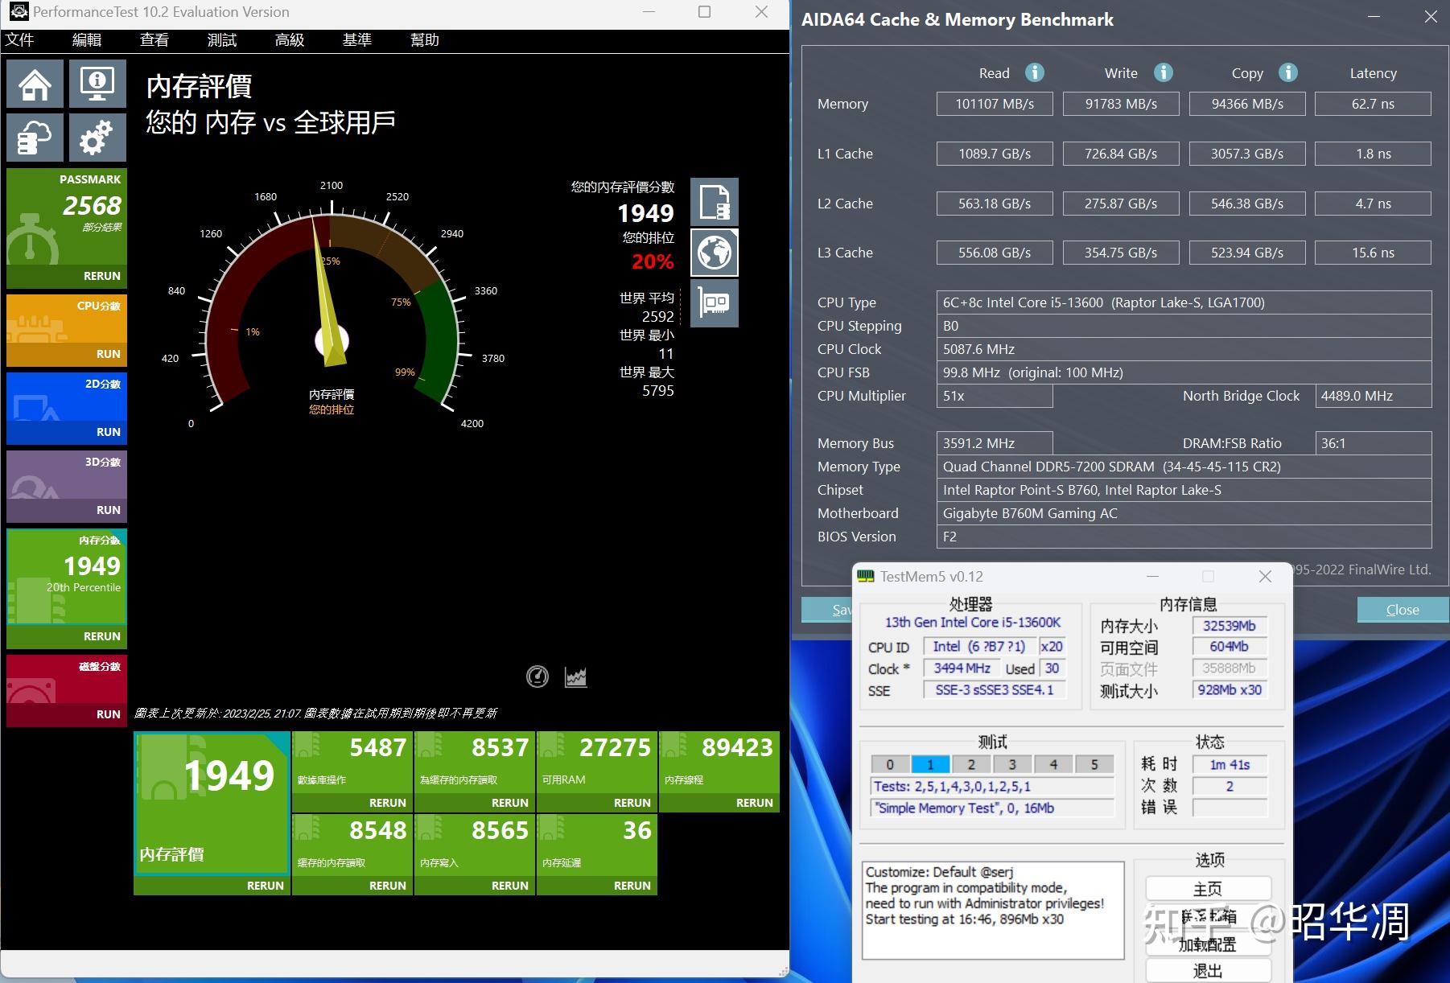This screenshot has width=1450, height=983.
Task: Click the TestMem5 log text area
Action: point(993,911)
